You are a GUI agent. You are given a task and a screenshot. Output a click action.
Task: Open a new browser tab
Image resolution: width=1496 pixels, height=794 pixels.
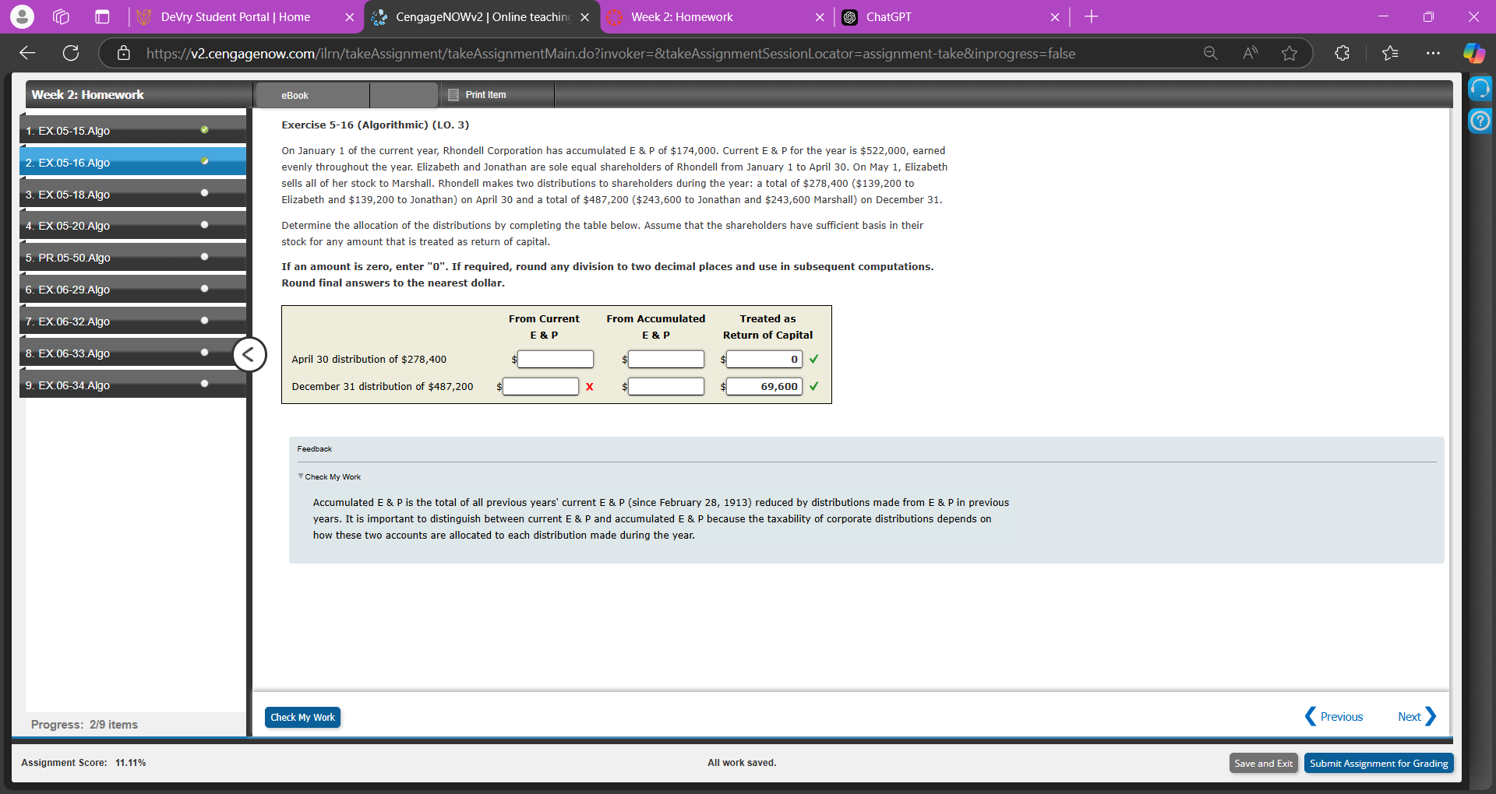click(1091, 16)
